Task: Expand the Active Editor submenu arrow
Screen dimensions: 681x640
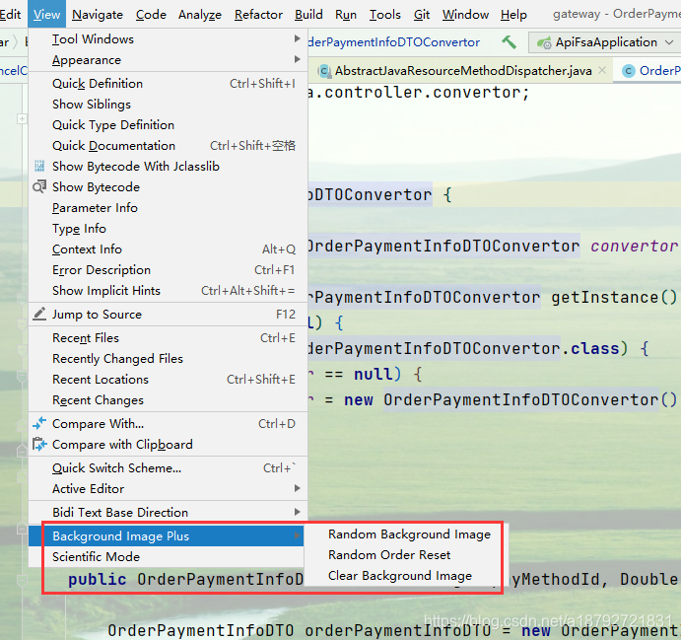Action: point(297,488)
